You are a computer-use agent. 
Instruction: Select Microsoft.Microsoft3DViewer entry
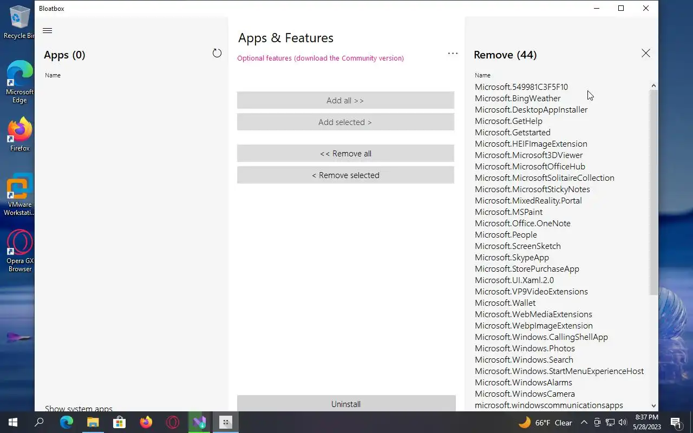[529, 155]
